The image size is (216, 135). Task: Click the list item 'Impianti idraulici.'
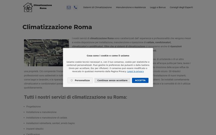[35, 129]
